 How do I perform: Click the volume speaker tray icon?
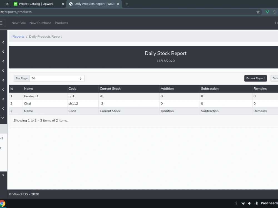[x=250, y=203]
